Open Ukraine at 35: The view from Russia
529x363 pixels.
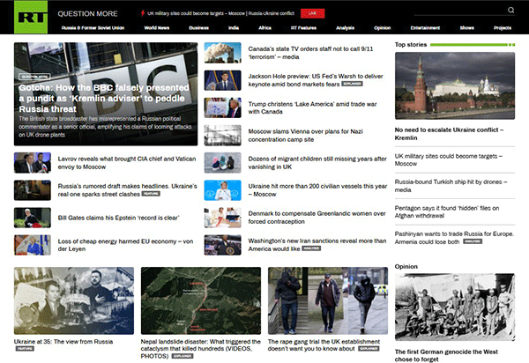(x=63, y=342)
